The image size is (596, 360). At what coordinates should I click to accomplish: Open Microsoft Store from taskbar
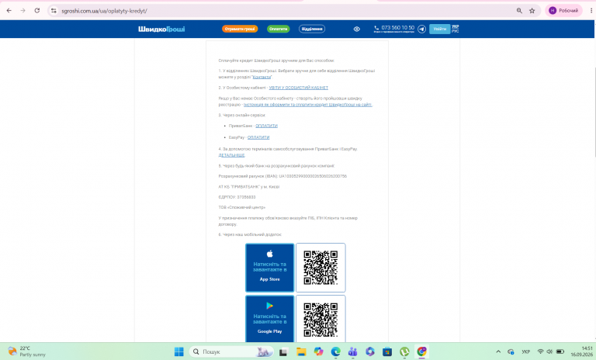coord(387,352)
